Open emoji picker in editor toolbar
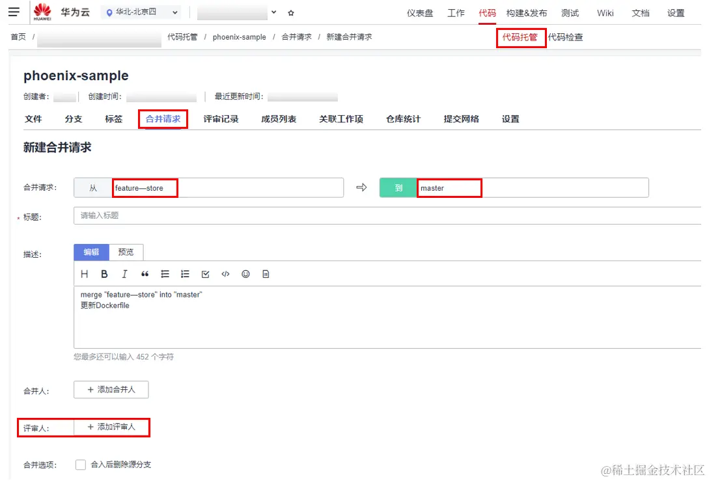This screenshot has height=481, width=709. pos(245,274)
